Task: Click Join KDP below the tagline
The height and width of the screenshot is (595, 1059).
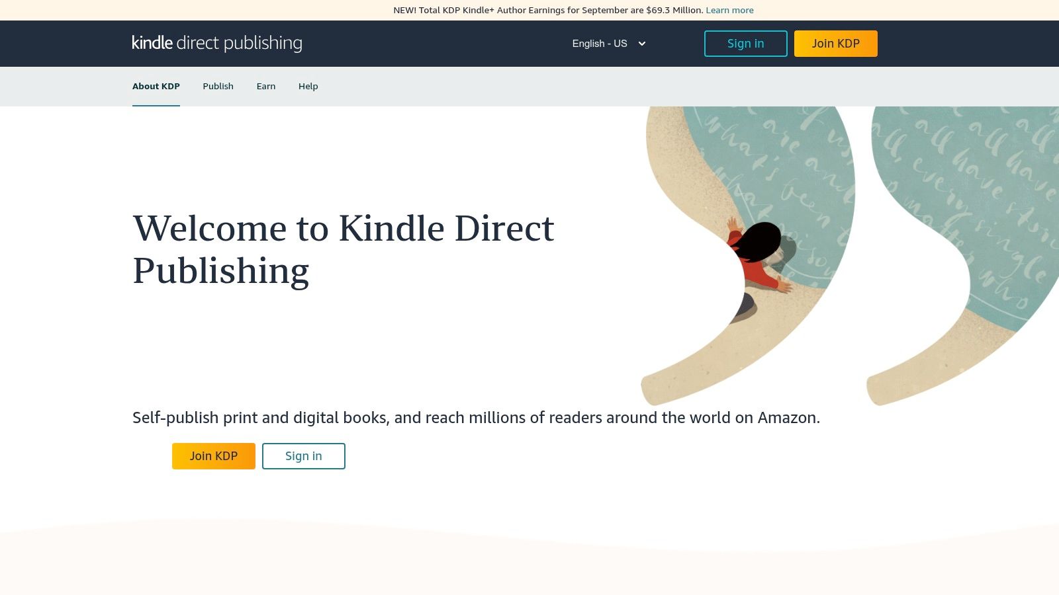Action: [214, 456]
